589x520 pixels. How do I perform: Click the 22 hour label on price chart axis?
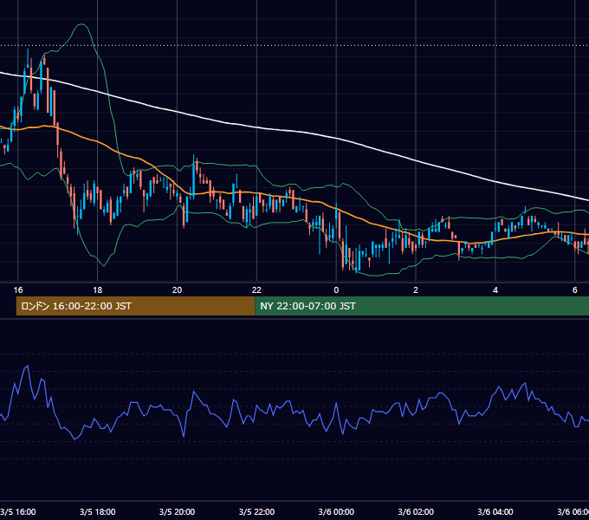tap(256, 290)
